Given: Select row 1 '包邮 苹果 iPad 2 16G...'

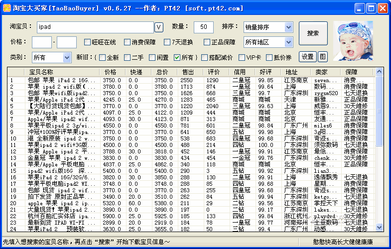Looking at the screenshot, I should click(191, 80).
